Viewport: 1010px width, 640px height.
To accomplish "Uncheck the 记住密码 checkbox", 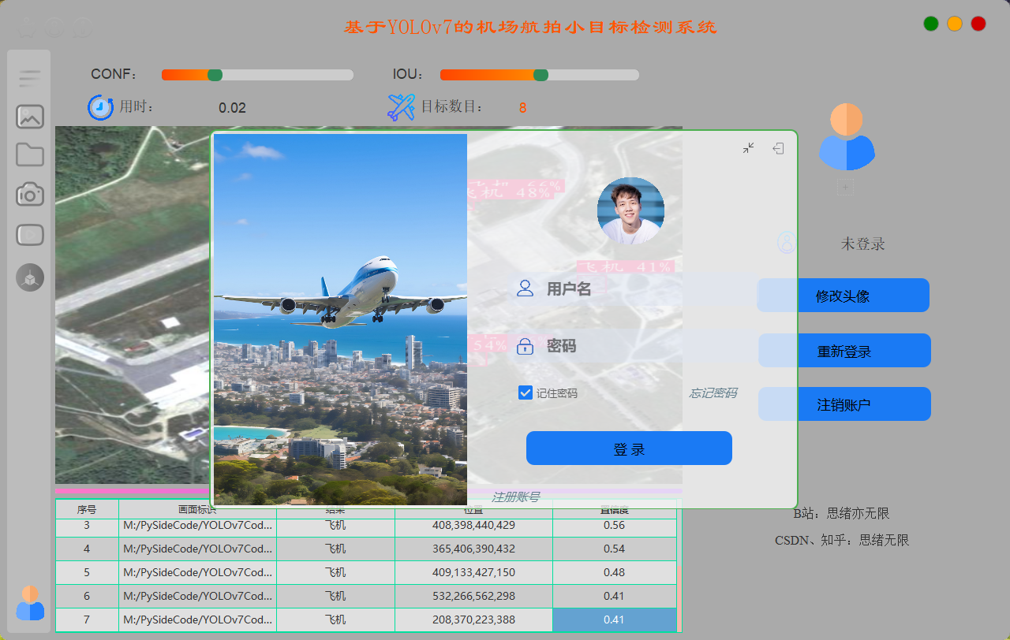I will coord(526,393).
